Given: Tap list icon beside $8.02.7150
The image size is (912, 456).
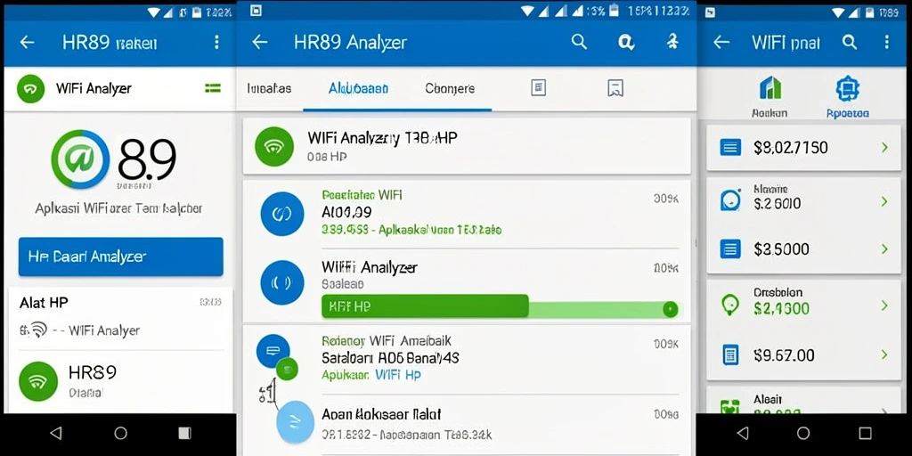Looking at the screenshot, I should tap(730, 148).
